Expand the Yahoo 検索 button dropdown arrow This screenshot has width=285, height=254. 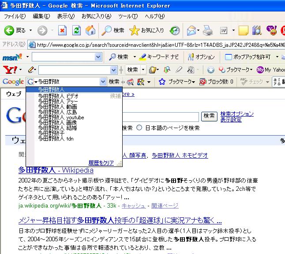click(143, 70)
